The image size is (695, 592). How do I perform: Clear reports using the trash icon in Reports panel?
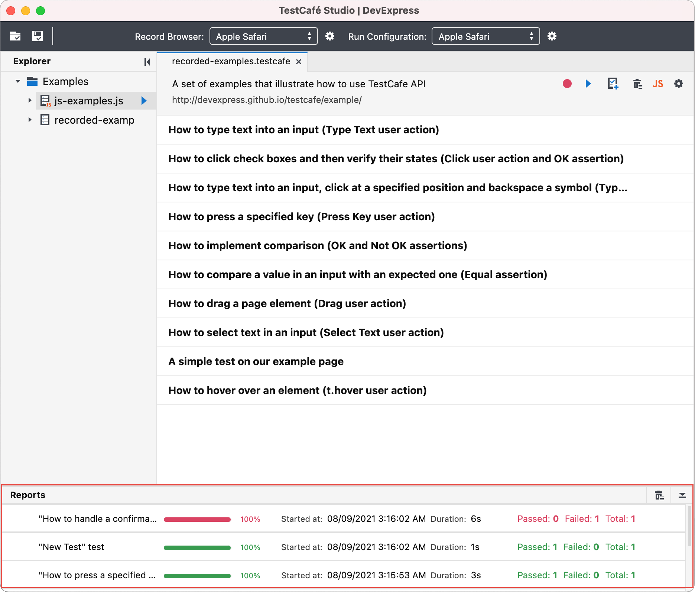click(x=659, y=495)
